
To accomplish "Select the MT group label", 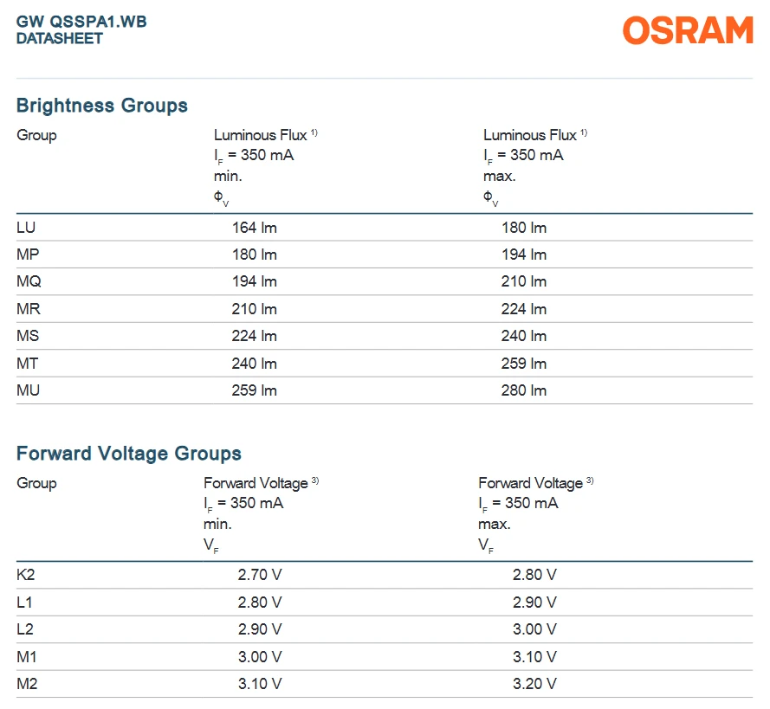I will [x=27, y=364].
